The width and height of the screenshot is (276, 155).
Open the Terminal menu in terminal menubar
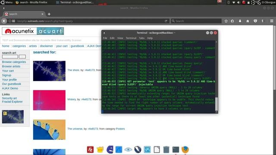tap(131, 38)
